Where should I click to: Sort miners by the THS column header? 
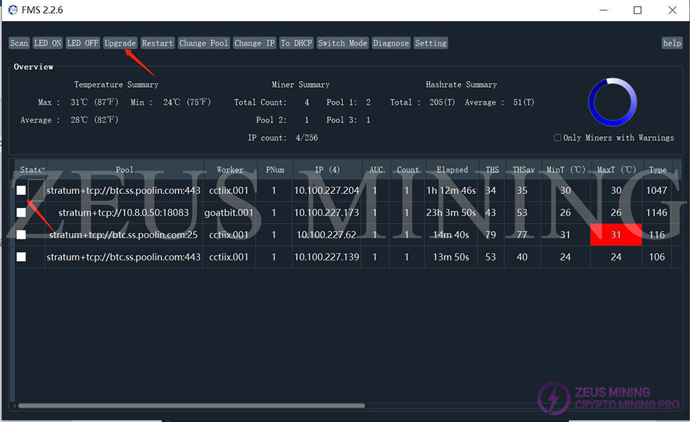[x=491, y=169]
